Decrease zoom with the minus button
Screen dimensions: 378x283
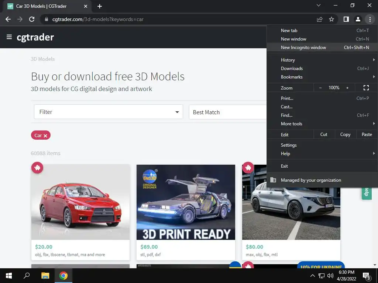click(320, 88)
